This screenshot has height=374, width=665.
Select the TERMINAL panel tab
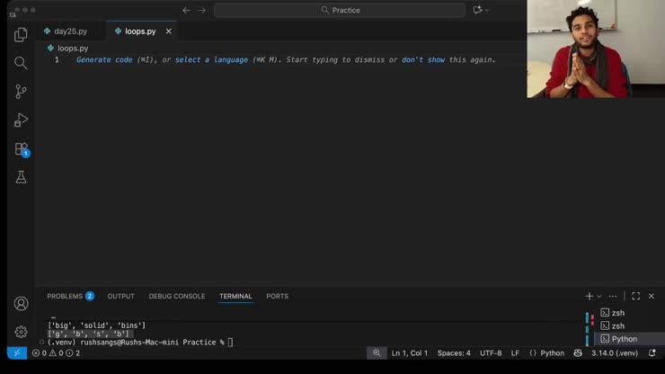point(235,297)
